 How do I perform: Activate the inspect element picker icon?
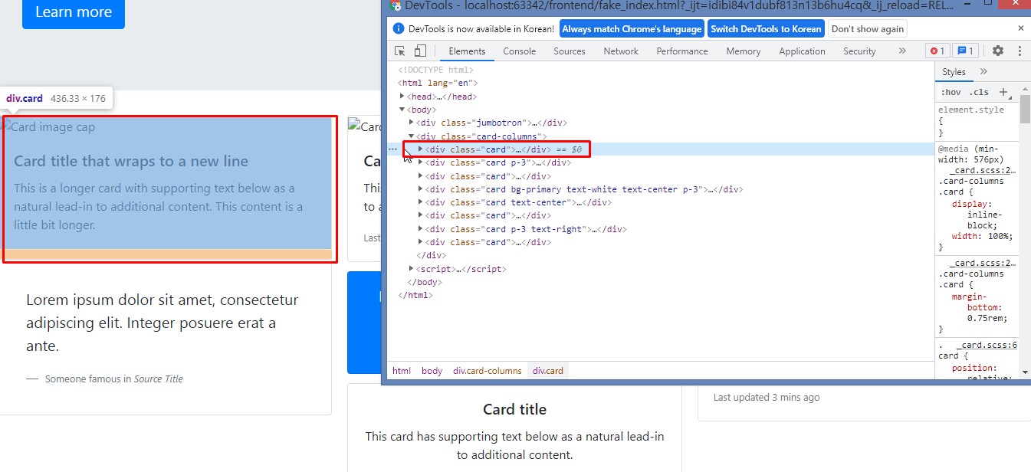point(400,51)
